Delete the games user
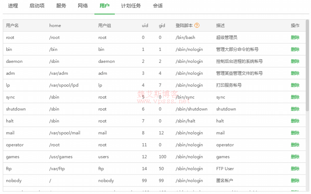The height and width of the screenshot is (194, 311). pyautogui.click(x=295, y=157)
